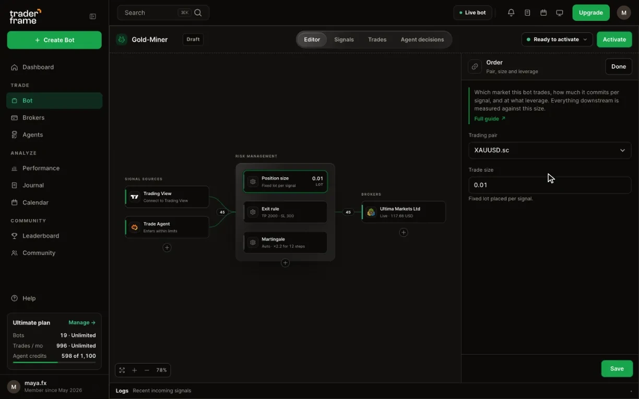Image resolution: width=639 pixels, height=399 pixels.
Task: Select the Trade Agent node
Action: pos(167,227)
